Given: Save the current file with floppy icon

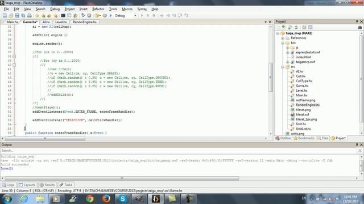Looking at the screenshot, I should 17,15.
